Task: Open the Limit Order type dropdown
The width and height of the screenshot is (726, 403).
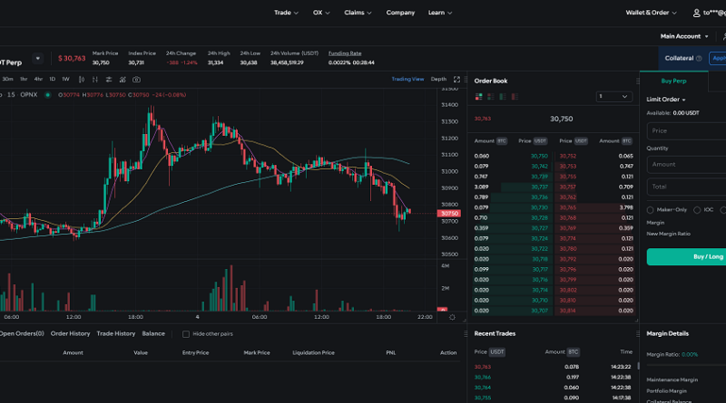Action: pos(665,100)
